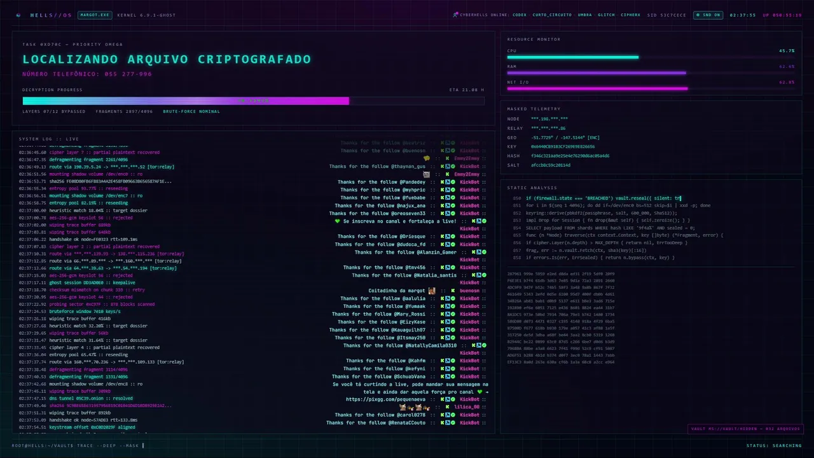Click the first Emmy2Emmy username
Screen dimensions: 814x458
(467, 158)
